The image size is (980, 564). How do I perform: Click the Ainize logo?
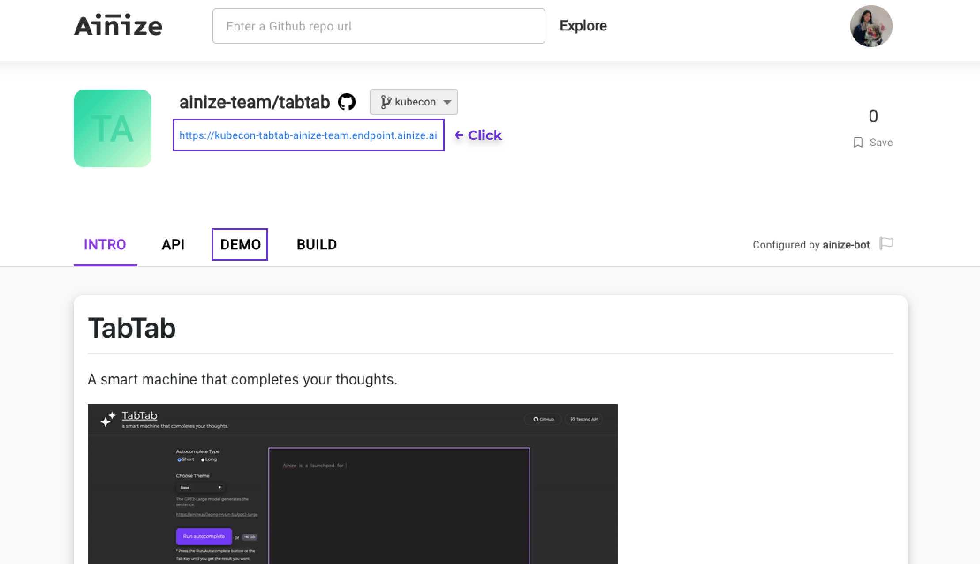pyautogui.click(x=118, y=26)
